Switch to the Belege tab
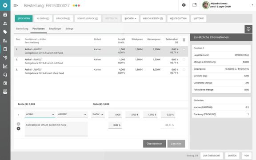Viewport: 256px width, 160px height. pyautogui.click(x=69, y=29)
